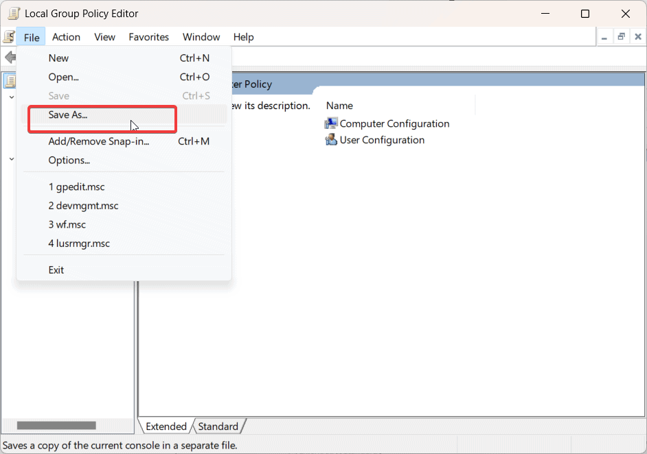Close the Local Group Policy Editor window
The height and width of the screenshot is (454, 647).
click(x=626, y=14)
